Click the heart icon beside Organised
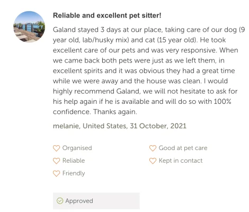Viewport: 249px width, 212px height. (56, 148)
